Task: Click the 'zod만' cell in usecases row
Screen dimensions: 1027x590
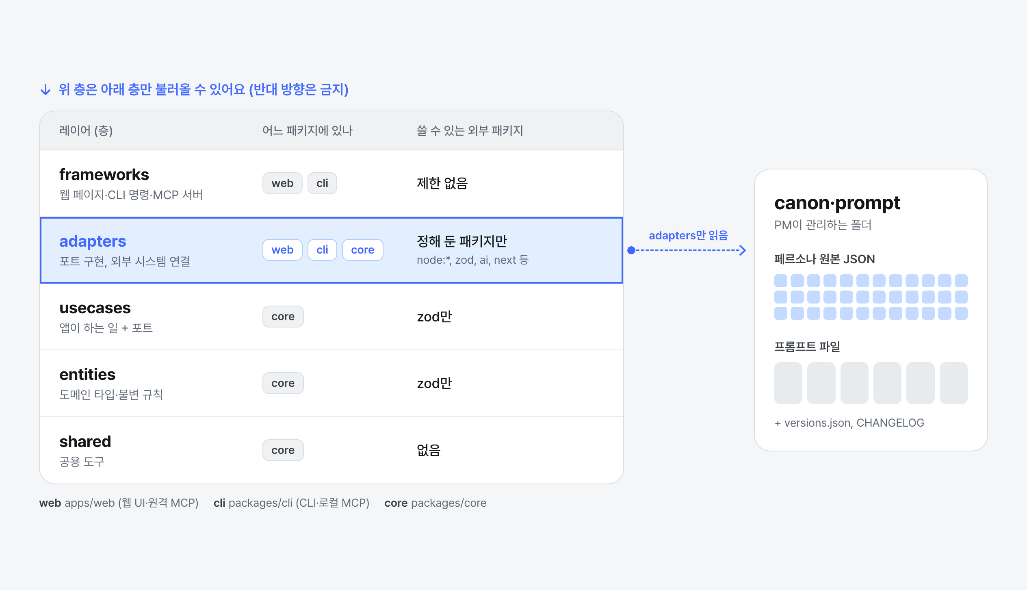Action: [434, 317]
